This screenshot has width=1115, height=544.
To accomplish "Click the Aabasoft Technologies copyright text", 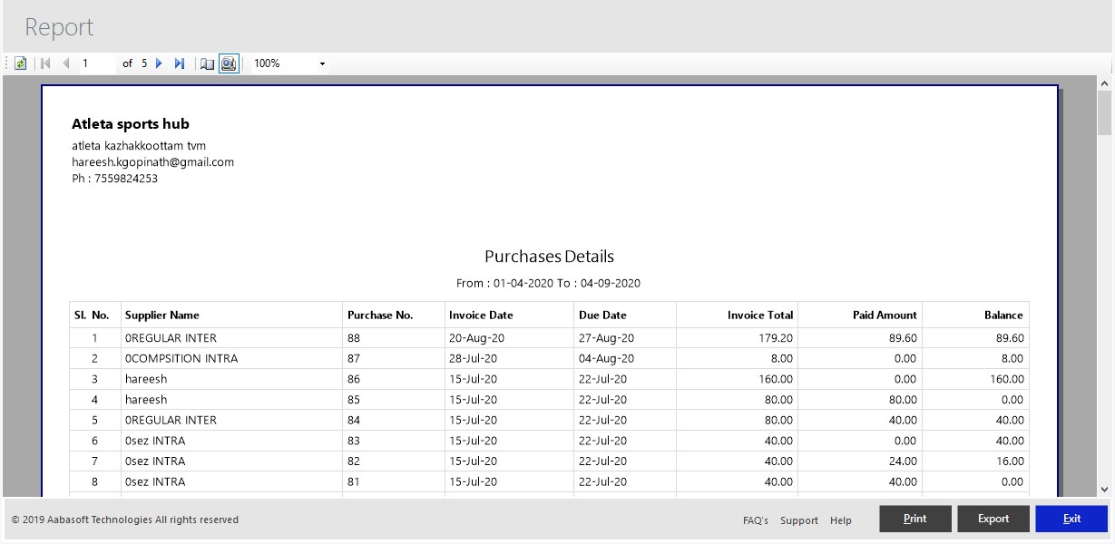I will coord(125,520).
